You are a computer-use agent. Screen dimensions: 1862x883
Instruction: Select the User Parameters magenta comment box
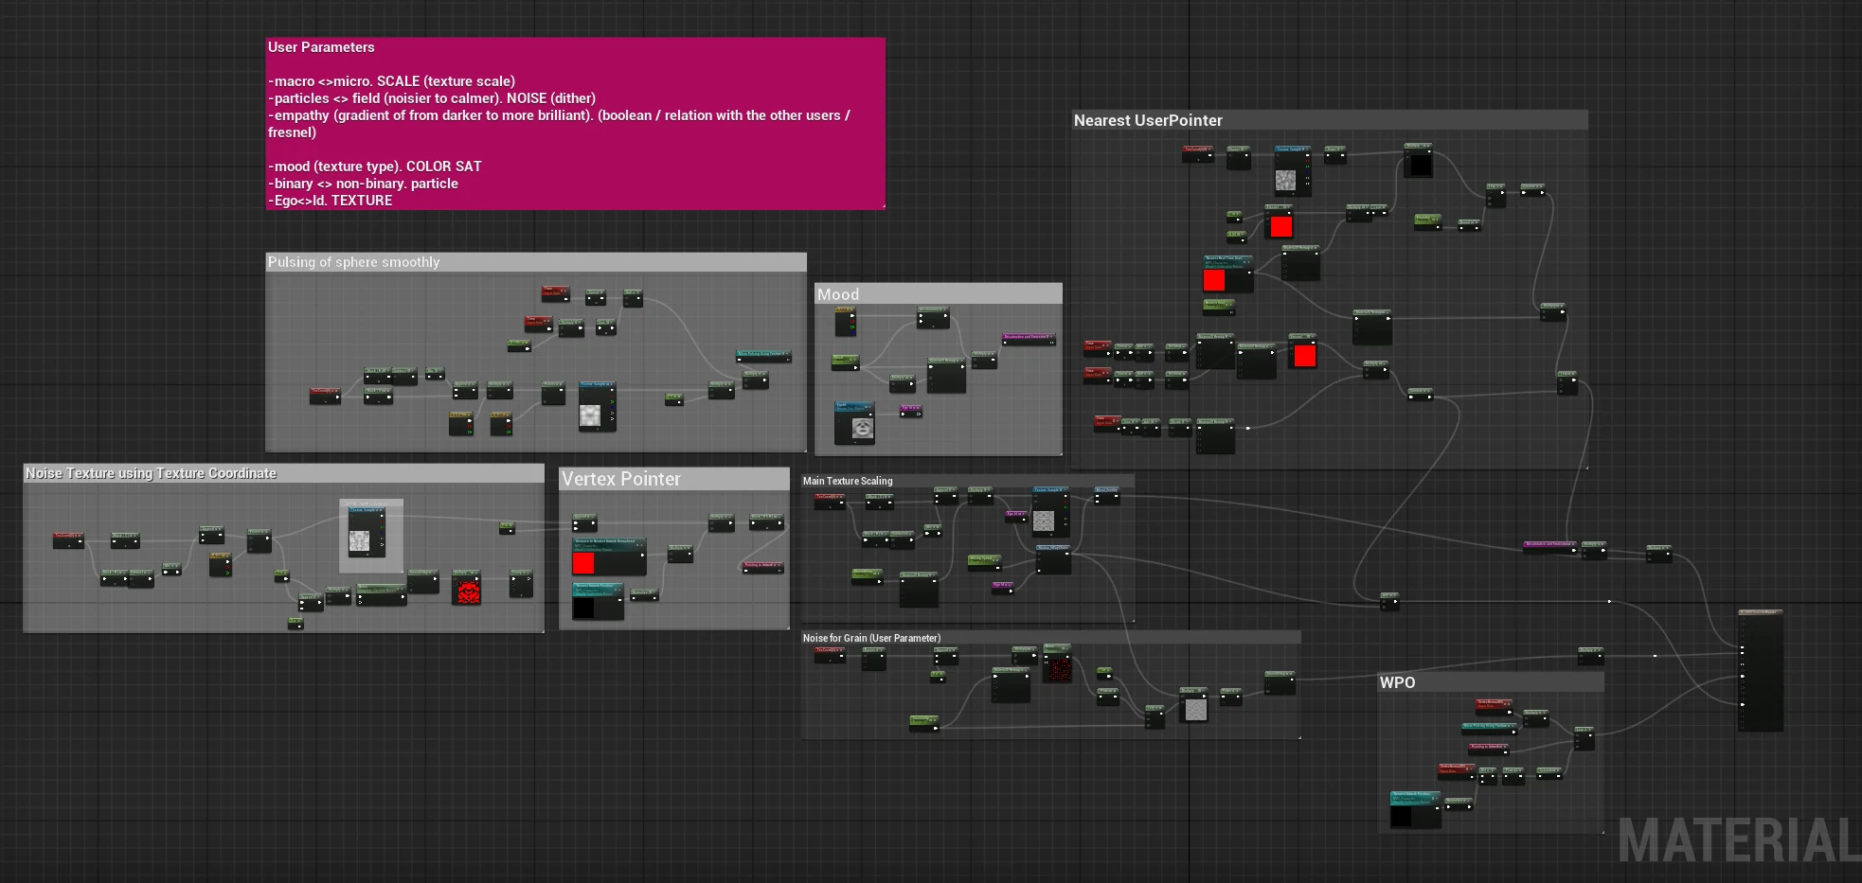tap(575, 123)
